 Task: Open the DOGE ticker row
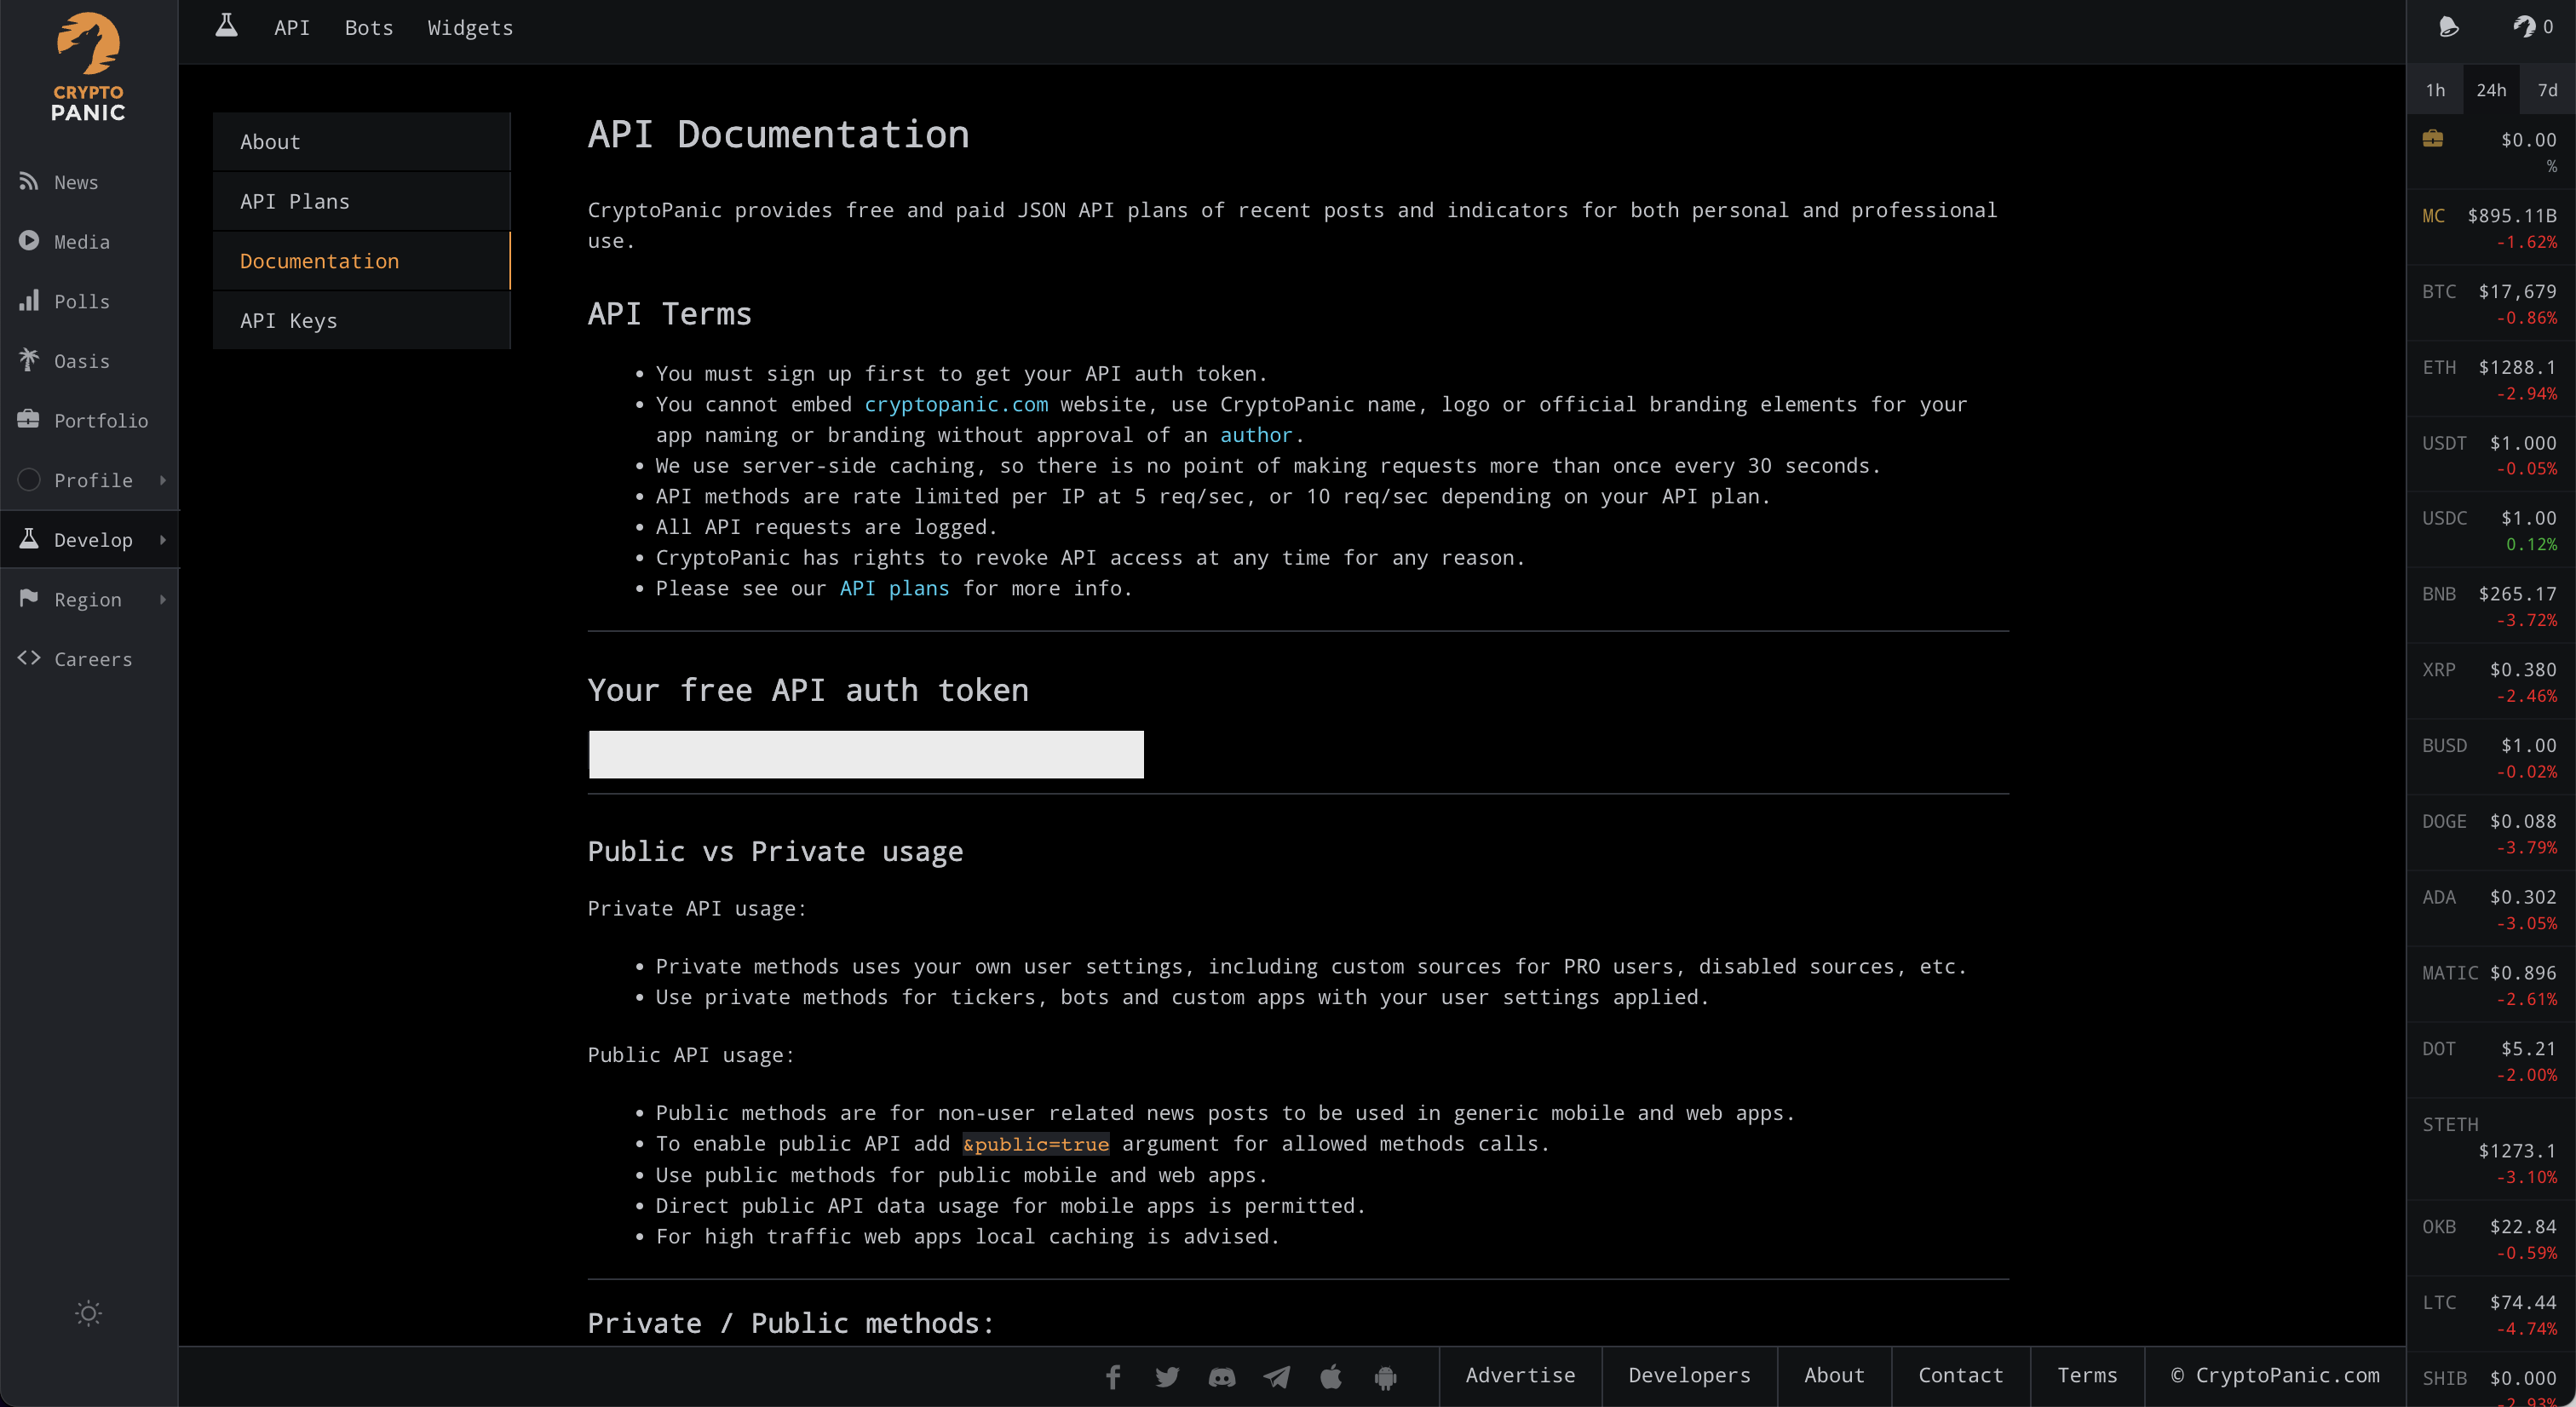tap(2490, 834)
